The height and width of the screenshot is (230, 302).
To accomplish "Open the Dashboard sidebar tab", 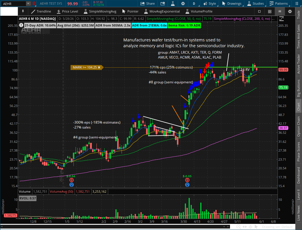I will pyautogui.click(x=299, y=175).
